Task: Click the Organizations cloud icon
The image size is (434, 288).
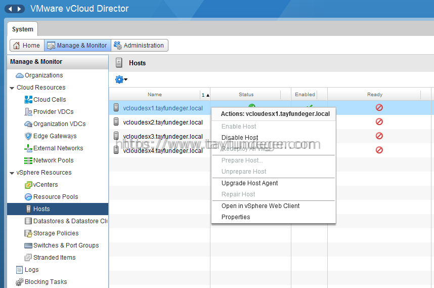Action: (20, 75)
